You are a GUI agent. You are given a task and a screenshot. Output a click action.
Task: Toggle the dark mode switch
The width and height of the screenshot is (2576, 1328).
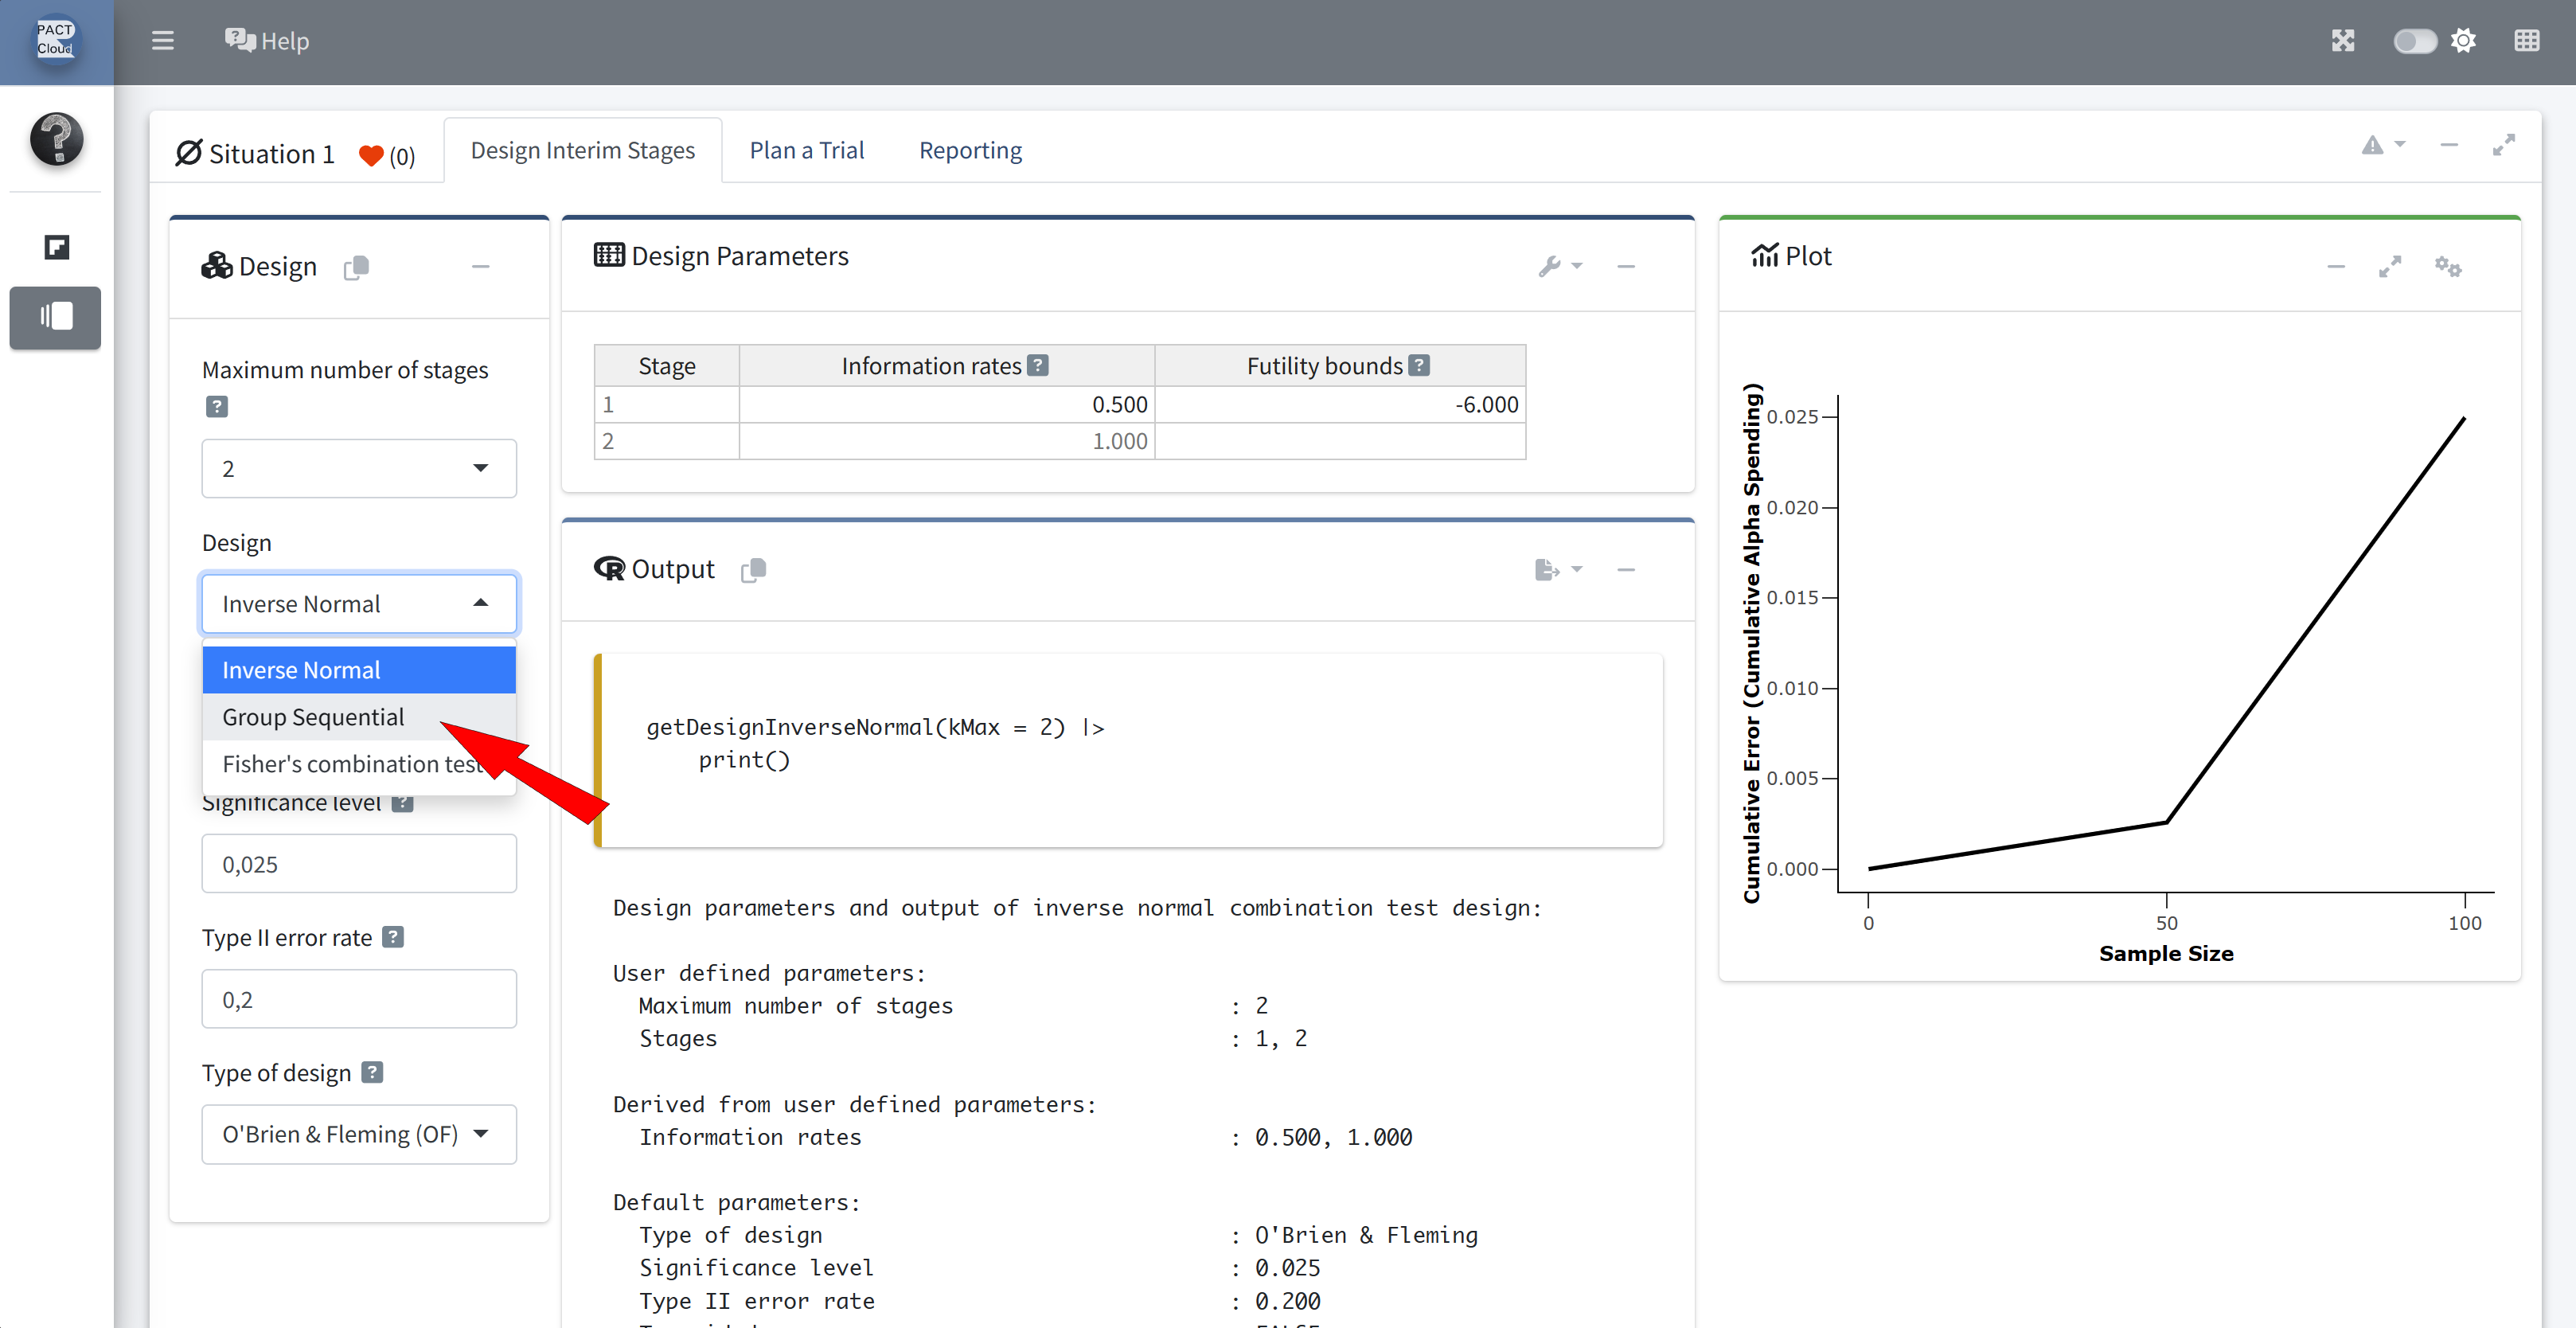tap(2414, 41)
